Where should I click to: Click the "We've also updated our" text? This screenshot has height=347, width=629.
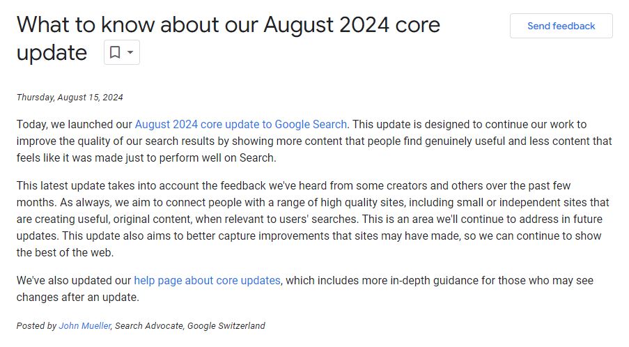click(74, 281)
